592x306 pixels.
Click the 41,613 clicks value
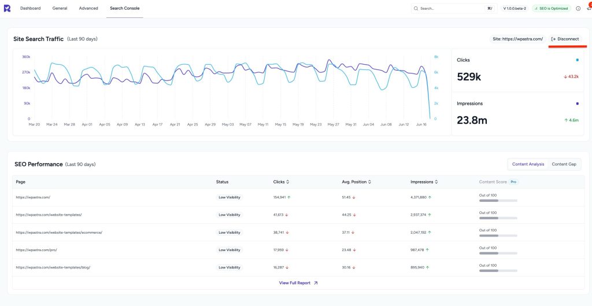[278, 215]
